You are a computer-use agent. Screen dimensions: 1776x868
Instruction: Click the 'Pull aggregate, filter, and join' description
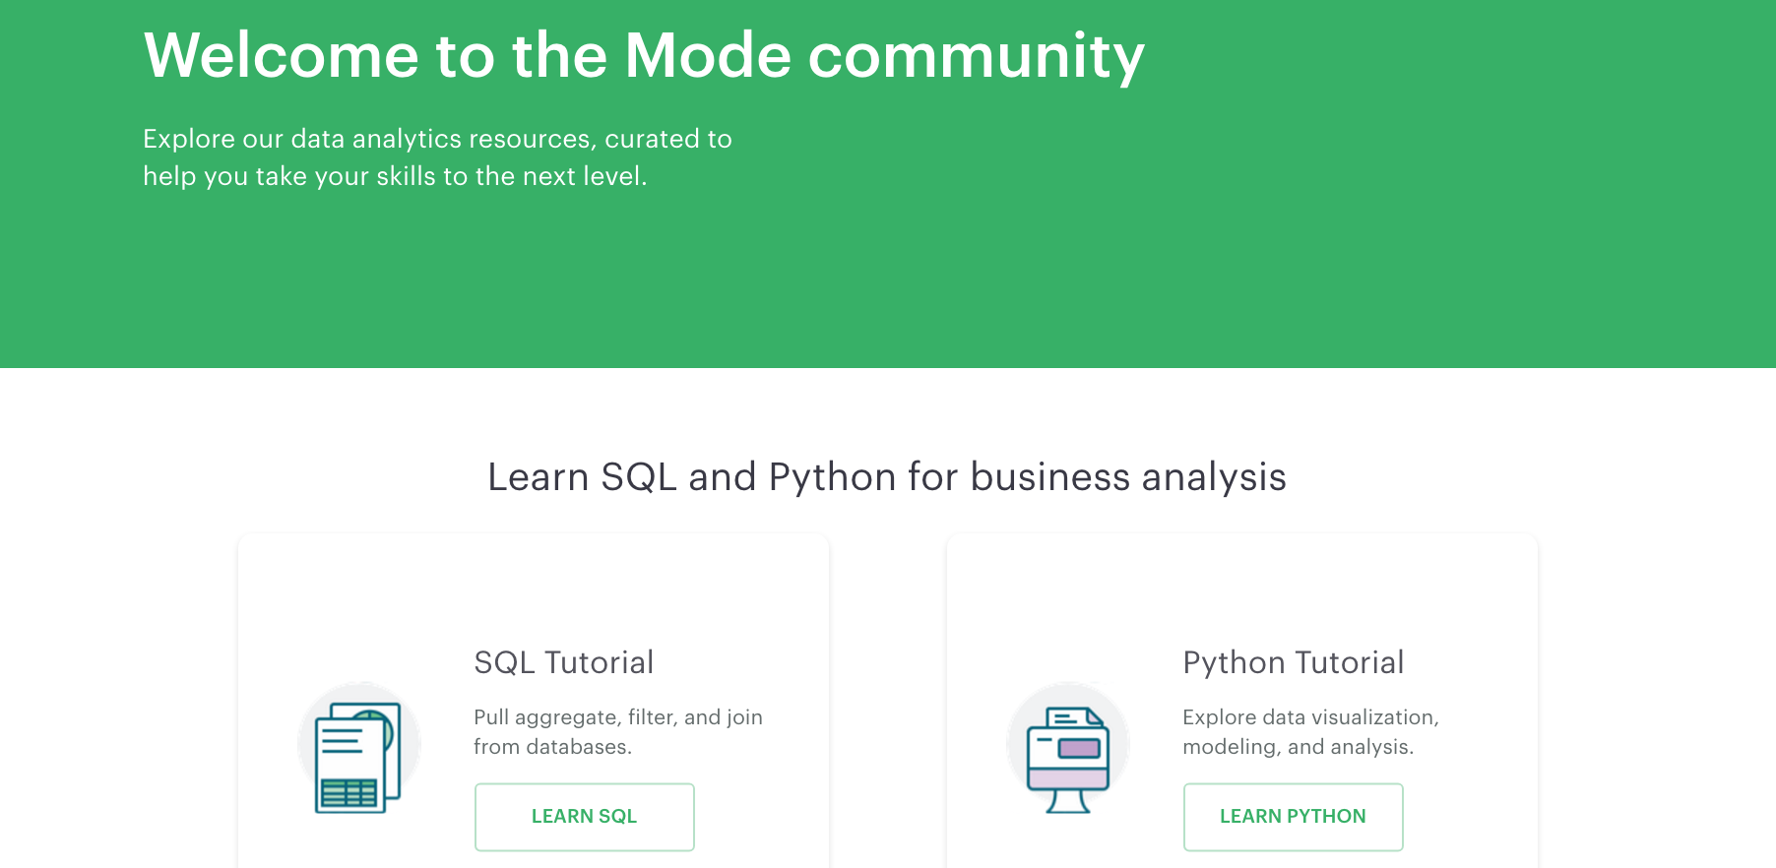click(x=618, y=732)
